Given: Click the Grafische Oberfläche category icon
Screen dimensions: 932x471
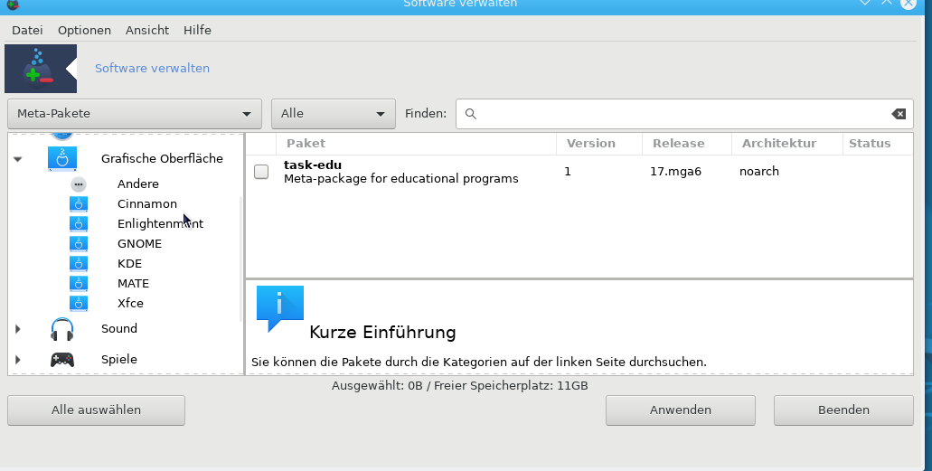Looking at the screenshot, I should pos(62,159).
